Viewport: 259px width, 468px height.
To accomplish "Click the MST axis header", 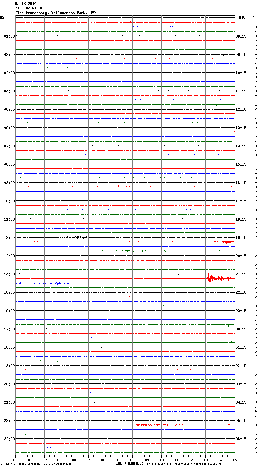I will [x=3, y=17].
